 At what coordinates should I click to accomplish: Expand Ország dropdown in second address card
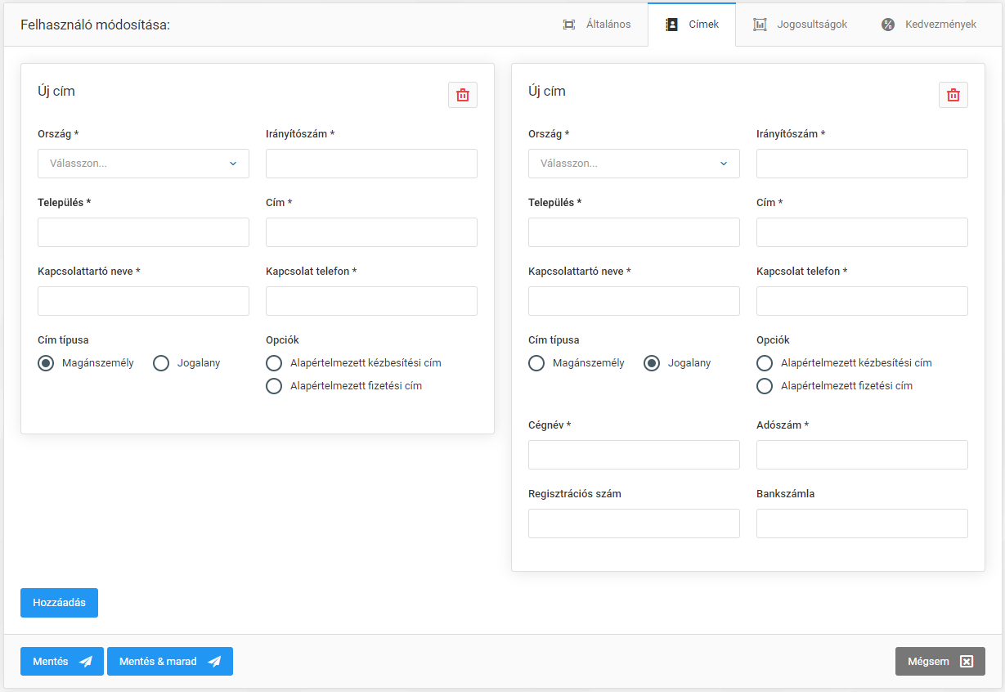point(634,164)
